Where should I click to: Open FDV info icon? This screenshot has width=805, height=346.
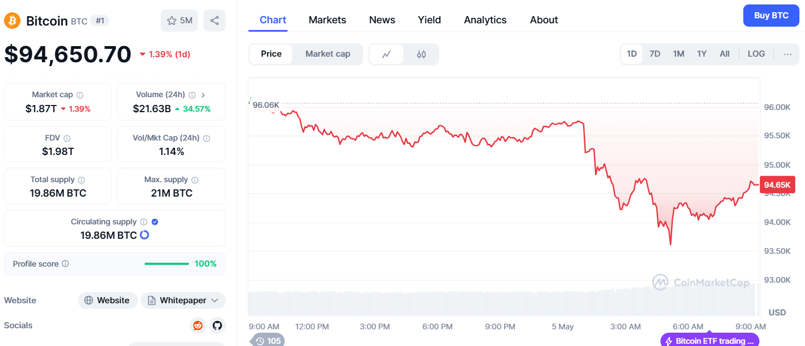point(67,138)
